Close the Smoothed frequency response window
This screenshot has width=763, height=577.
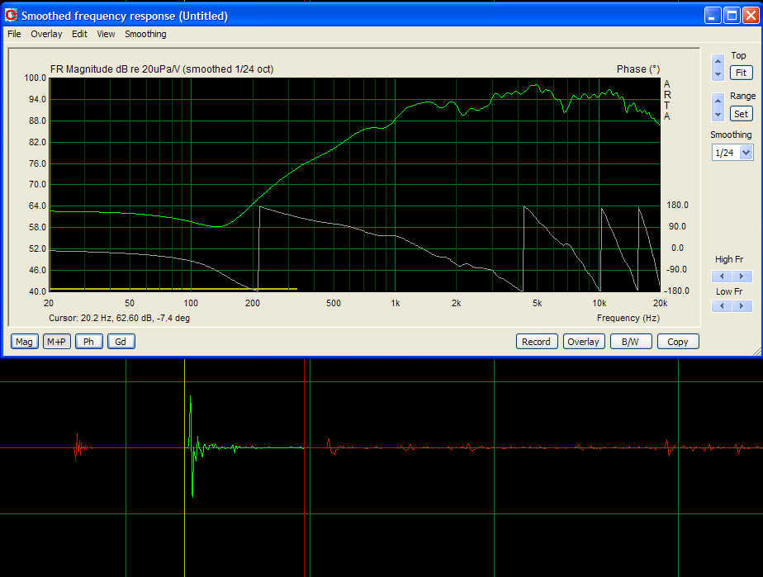[751, 16]
